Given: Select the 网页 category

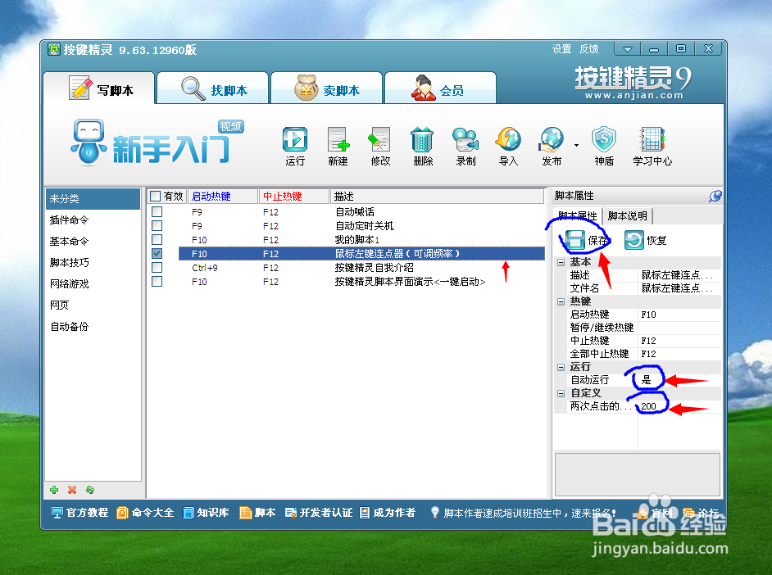Looking at the screenshot, I should pyautogui.click(x=93, y=305).
